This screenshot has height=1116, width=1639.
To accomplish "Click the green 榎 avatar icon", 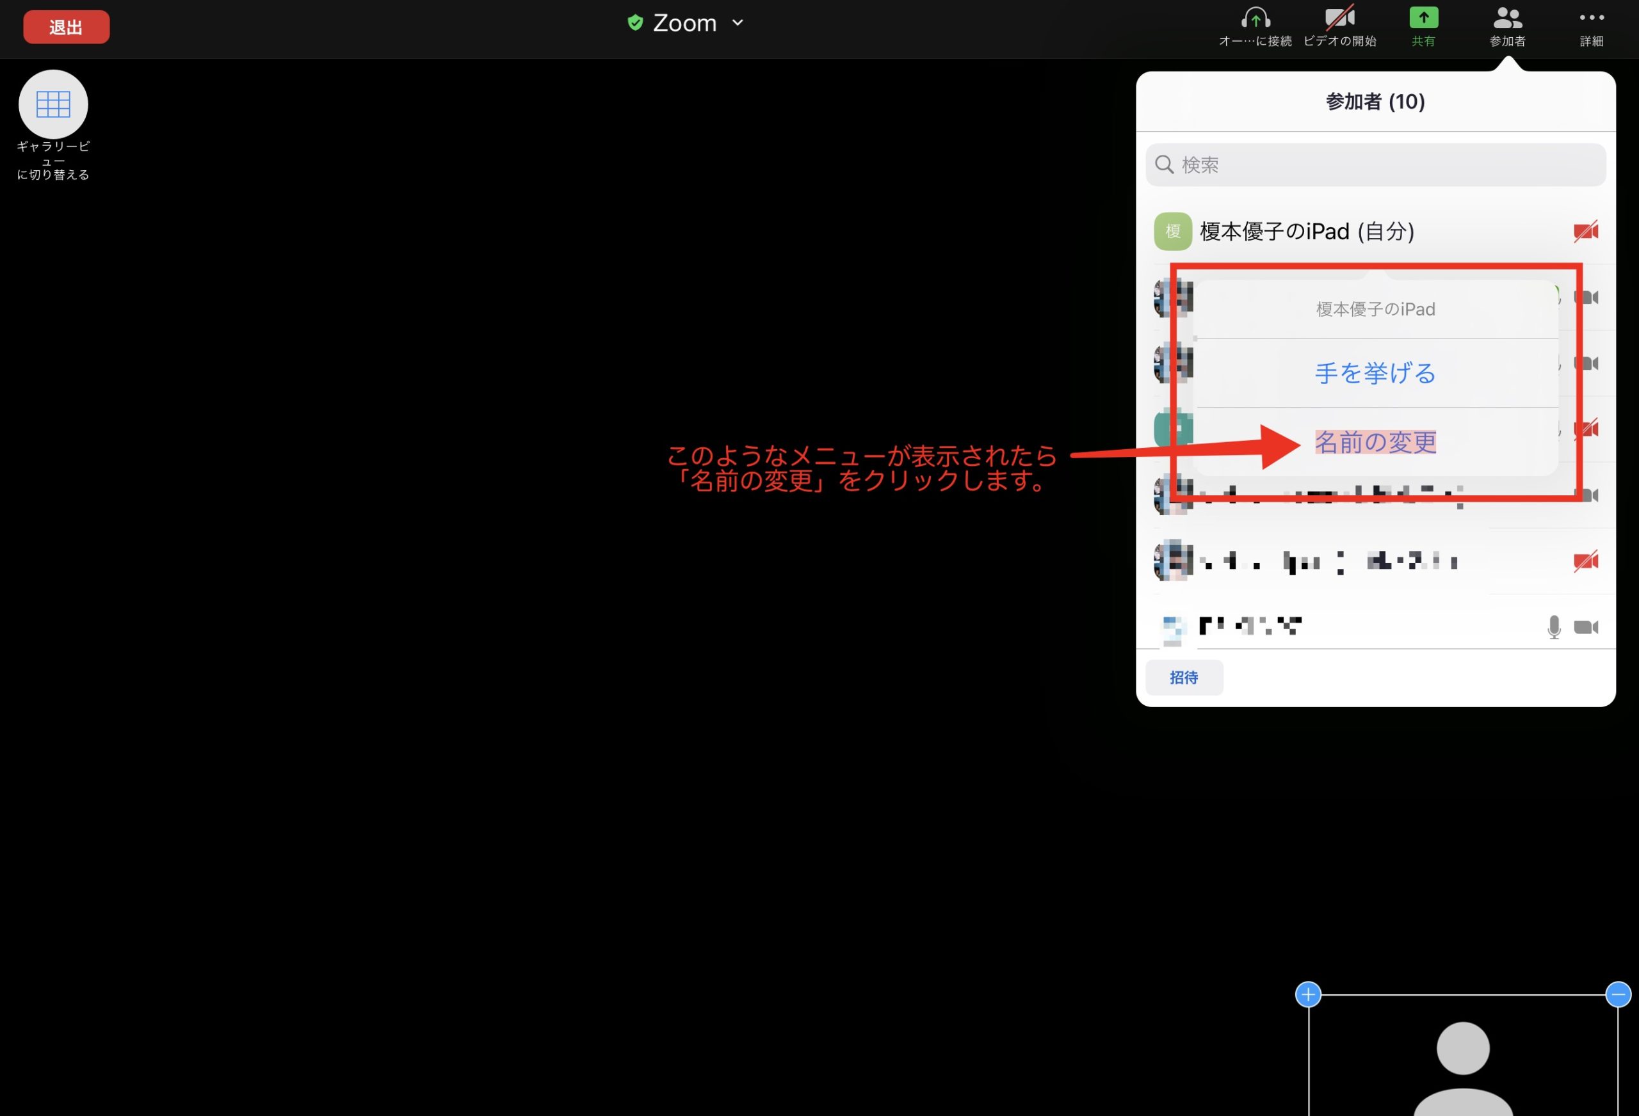I will pos(1173,231).
